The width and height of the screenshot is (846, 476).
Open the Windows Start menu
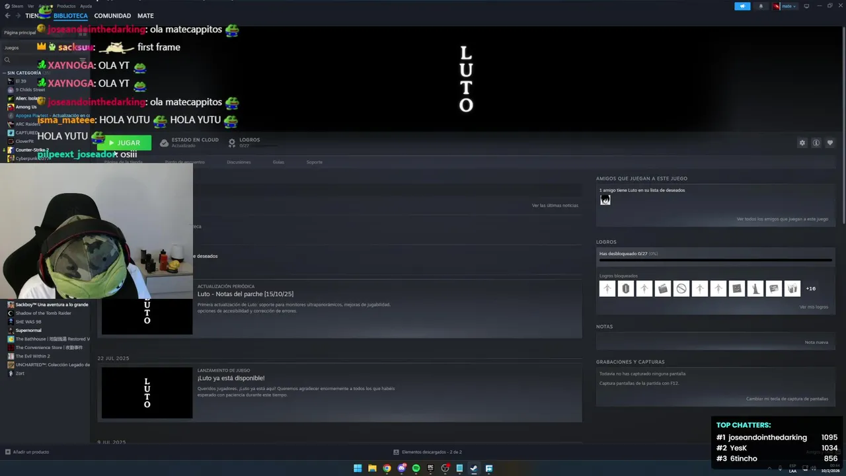point(358,468)
